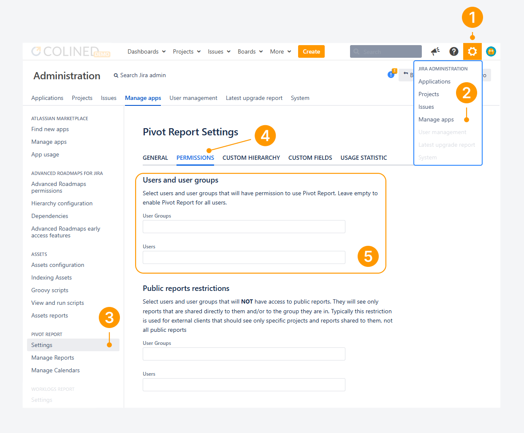
Task: Click Users field under Public reports restrictions
Action: (x=244, y=385)
